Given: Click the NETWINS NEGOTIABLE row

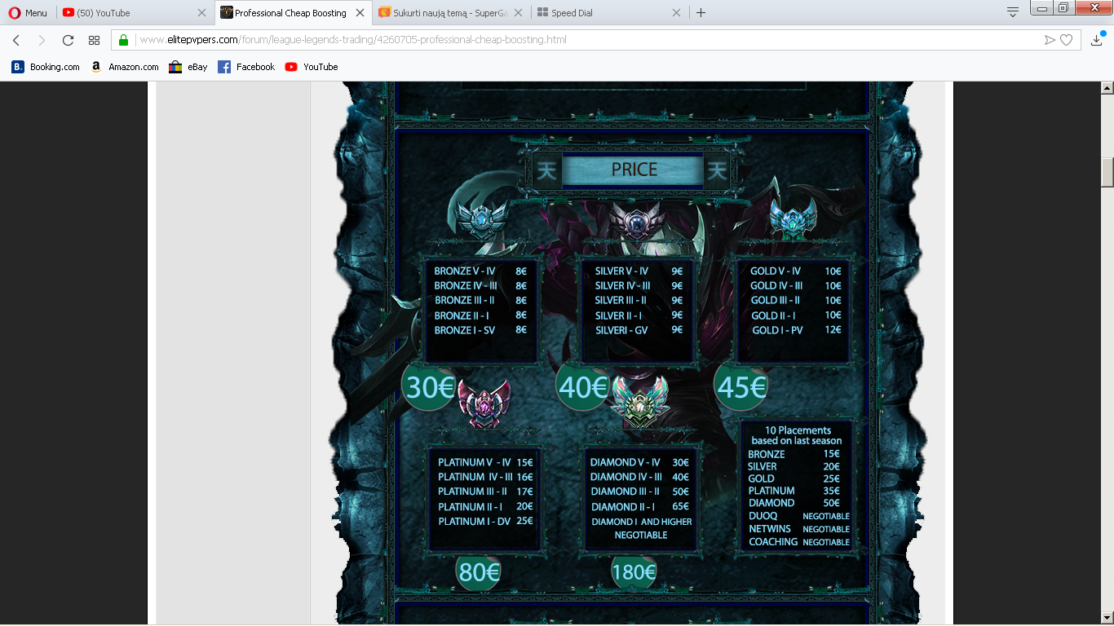Looking at the screenshot, I should click(x=798, y=529).
